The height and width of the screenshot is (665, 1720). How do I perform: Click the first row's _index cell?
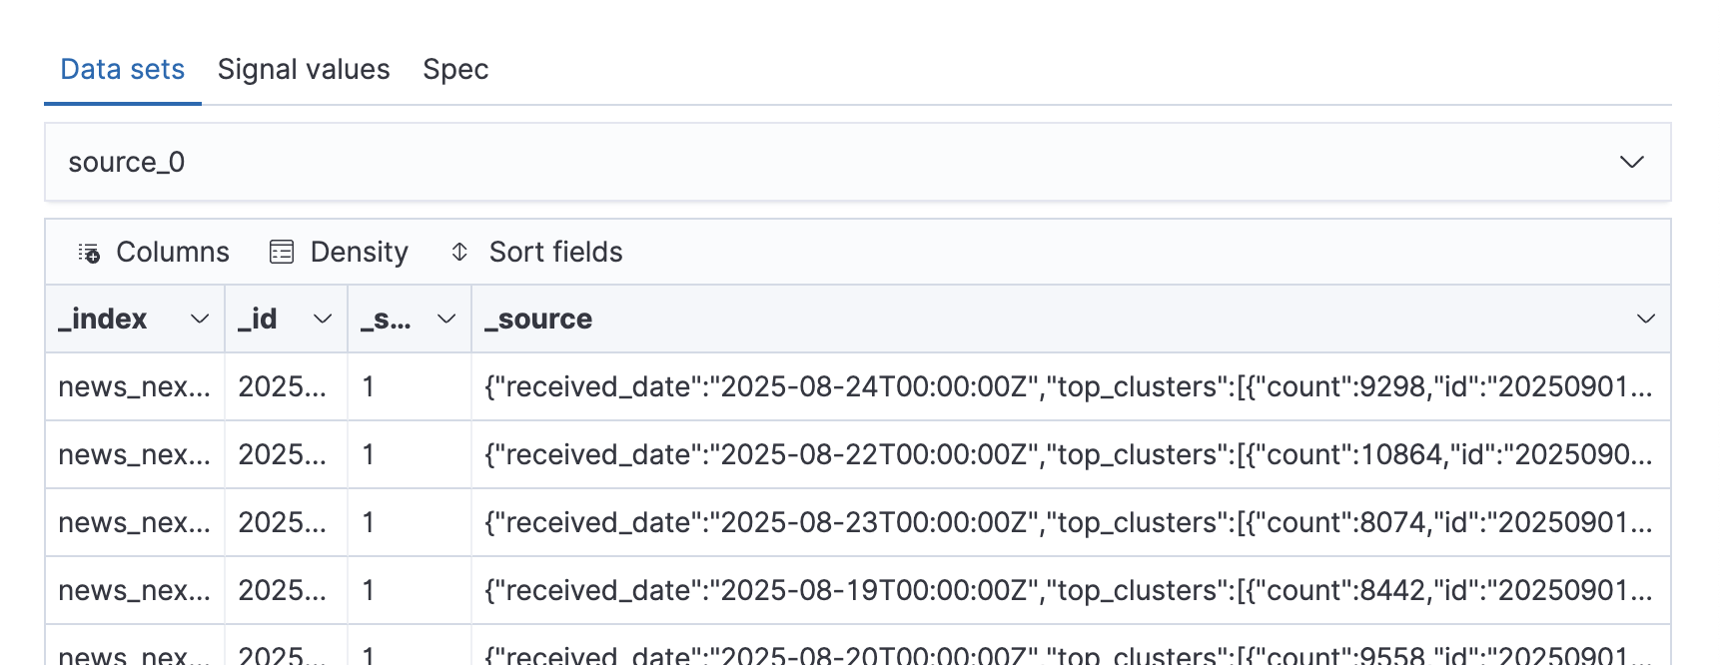[134, 387]
